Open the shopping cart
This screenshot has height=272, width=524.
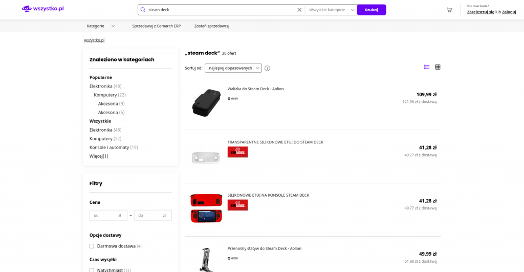coord(449,10)
